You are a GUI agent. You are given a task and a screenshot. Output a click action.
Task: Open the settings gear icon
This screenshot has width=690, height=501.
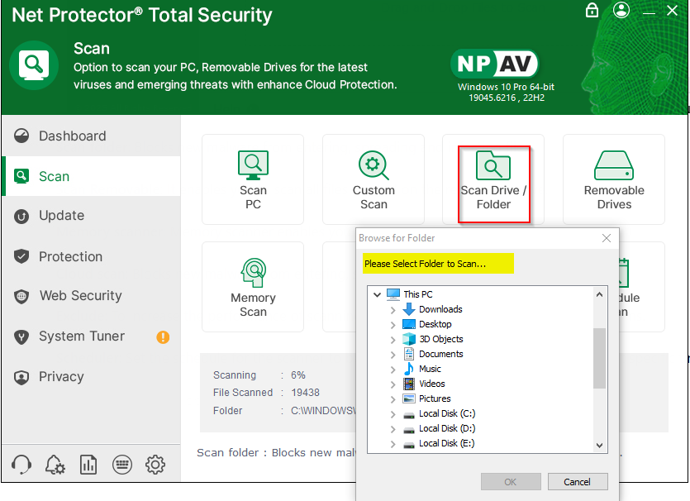pos(155,465)
